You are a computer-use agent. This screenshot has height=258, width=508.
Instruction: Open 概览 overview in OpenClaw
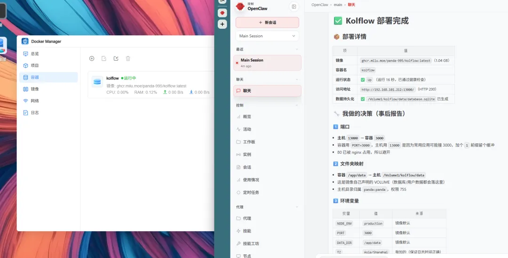(x=267, y=117)
